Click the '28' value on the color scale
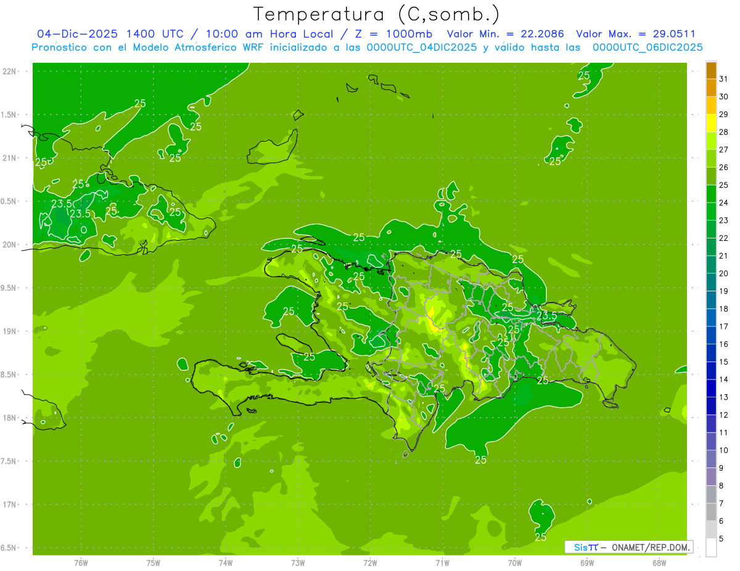740x571 pixels. pos(724,132)
